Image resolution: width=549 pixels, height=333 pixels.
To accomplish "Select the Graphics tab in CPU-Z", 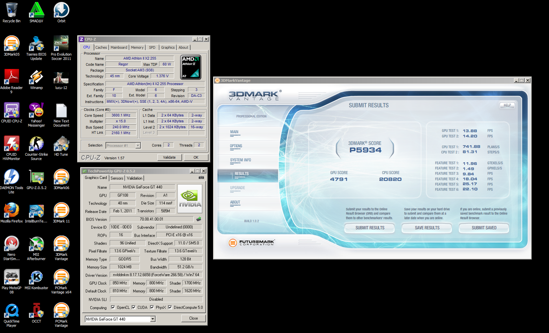I will click(168, 47).
